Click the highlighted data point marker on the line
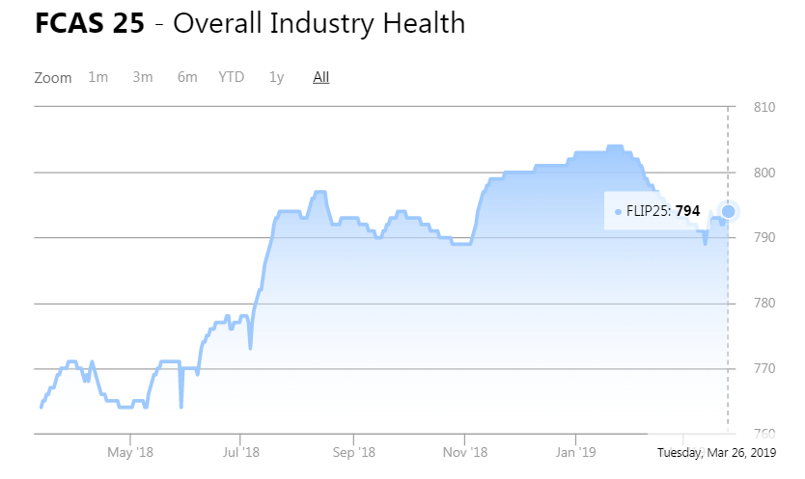This screenshot has width=805, height=479. tap(729, 211)
